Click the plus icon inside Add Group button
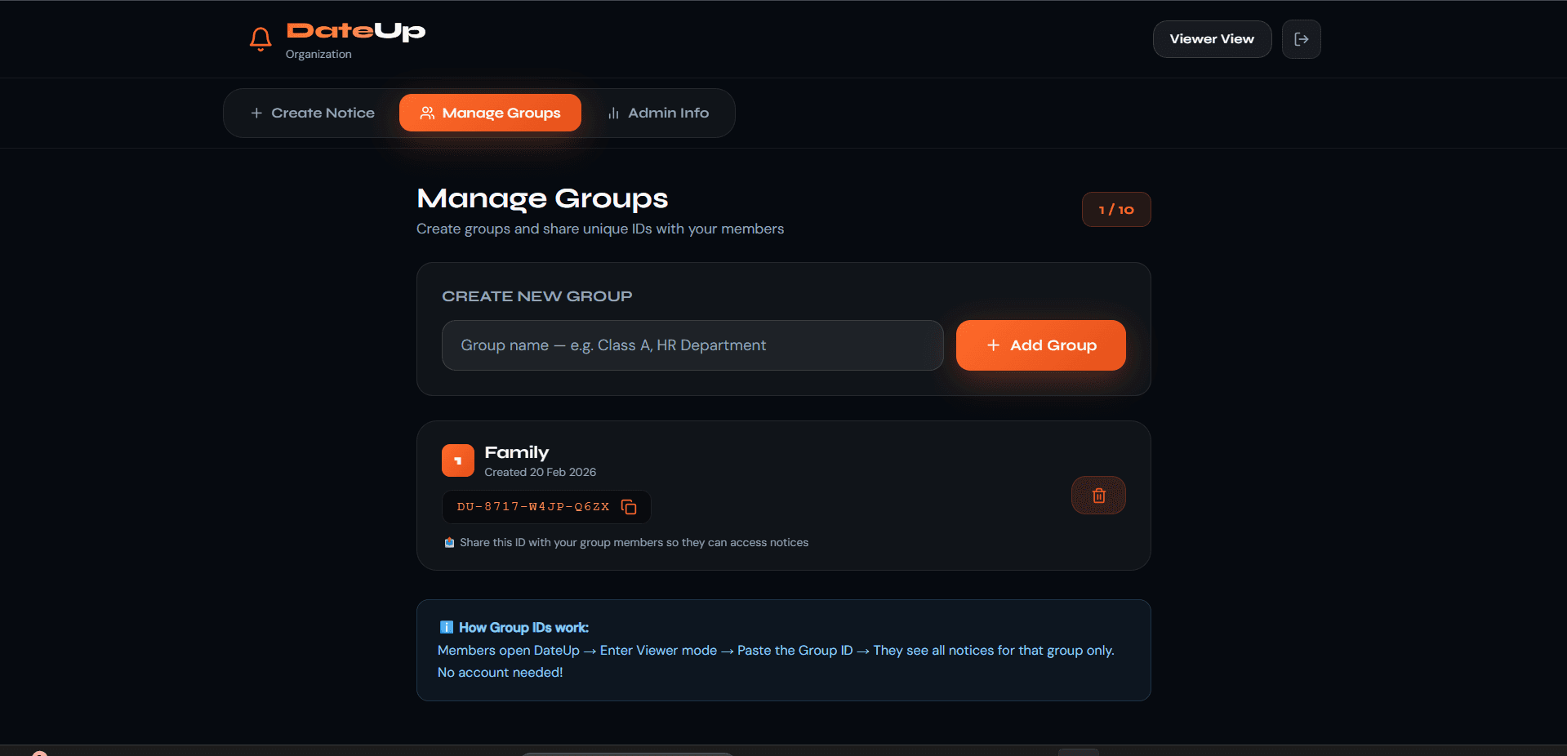The height and width of the screenshot is (756, 1567). click(992, 345)
